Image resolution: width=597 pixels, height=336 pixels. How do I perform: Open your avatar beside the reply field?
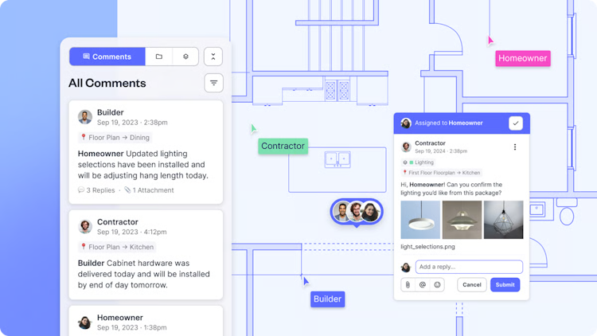pyautogui.click(x=406, y=267)
